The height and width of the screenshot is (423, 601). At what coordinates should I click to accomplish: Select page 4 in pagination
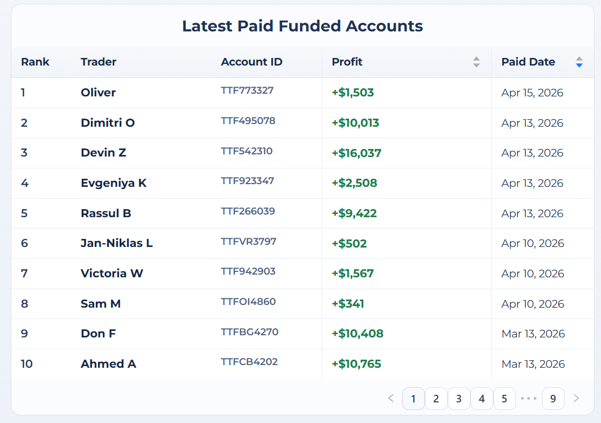(481, 399)
